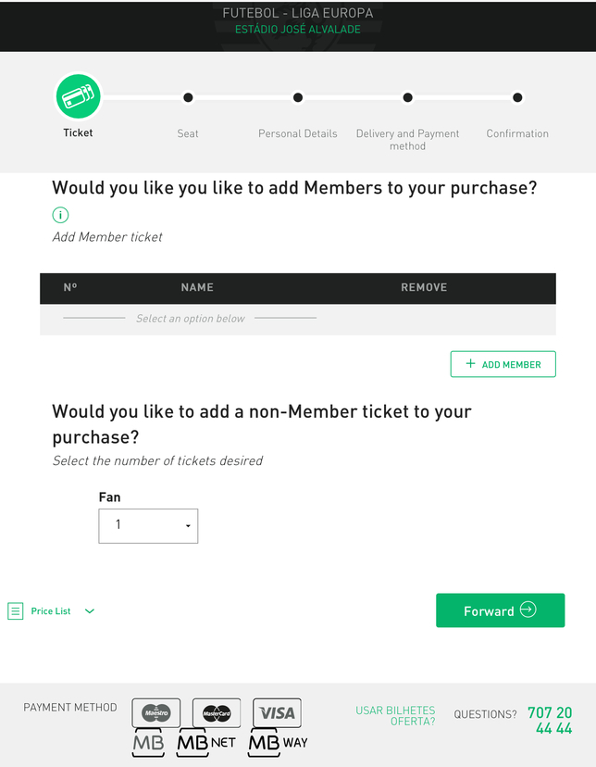Click the MB NET payment logo
The height and width of the screenshot is (767, 596).
tap(205, 743)
